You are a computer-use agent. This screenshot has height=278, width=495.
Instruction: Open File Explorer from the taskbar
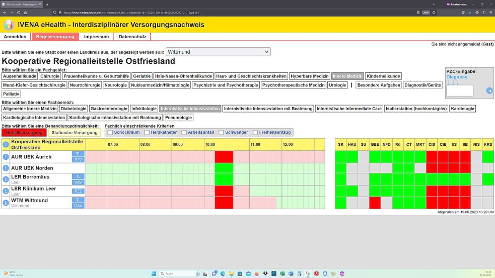coord(231,273)
